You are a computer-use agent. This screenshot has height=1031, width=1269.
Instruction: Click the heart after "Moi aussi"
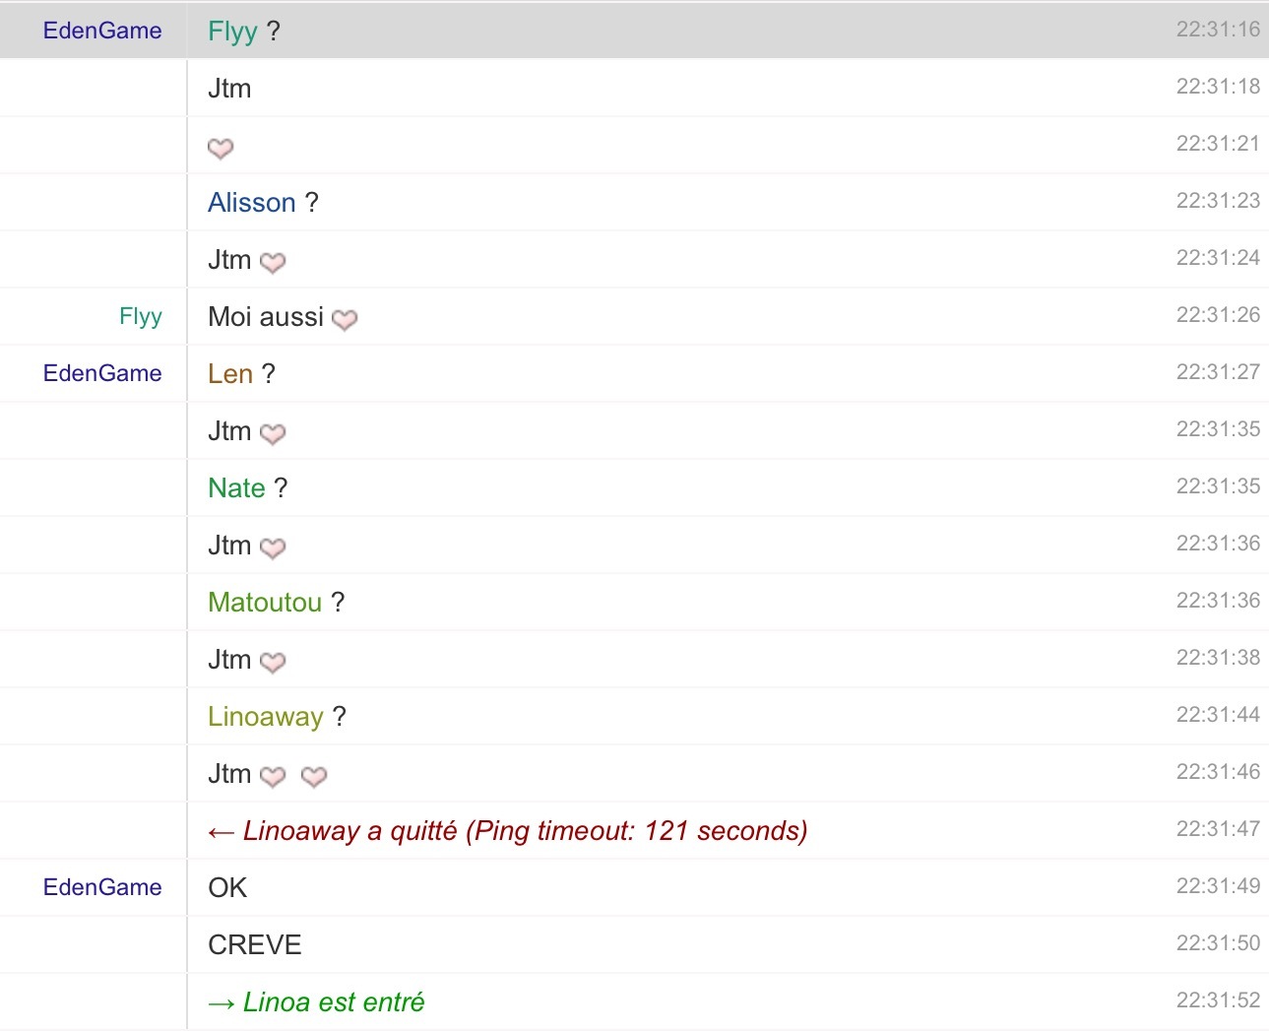pyautogui.click(x=345, y=319)
